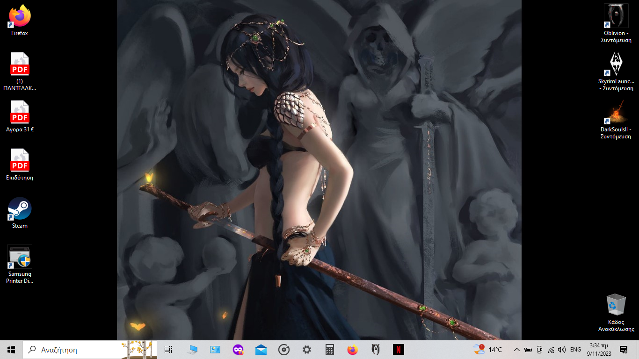Open the Windows Start menu

(x=11, y=350)
